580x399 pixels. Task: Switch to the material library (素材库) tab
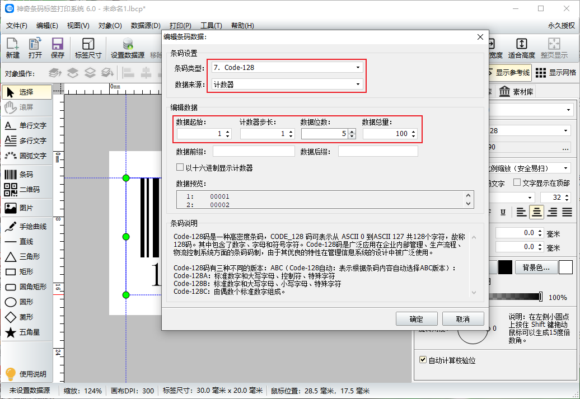[516, 92]
